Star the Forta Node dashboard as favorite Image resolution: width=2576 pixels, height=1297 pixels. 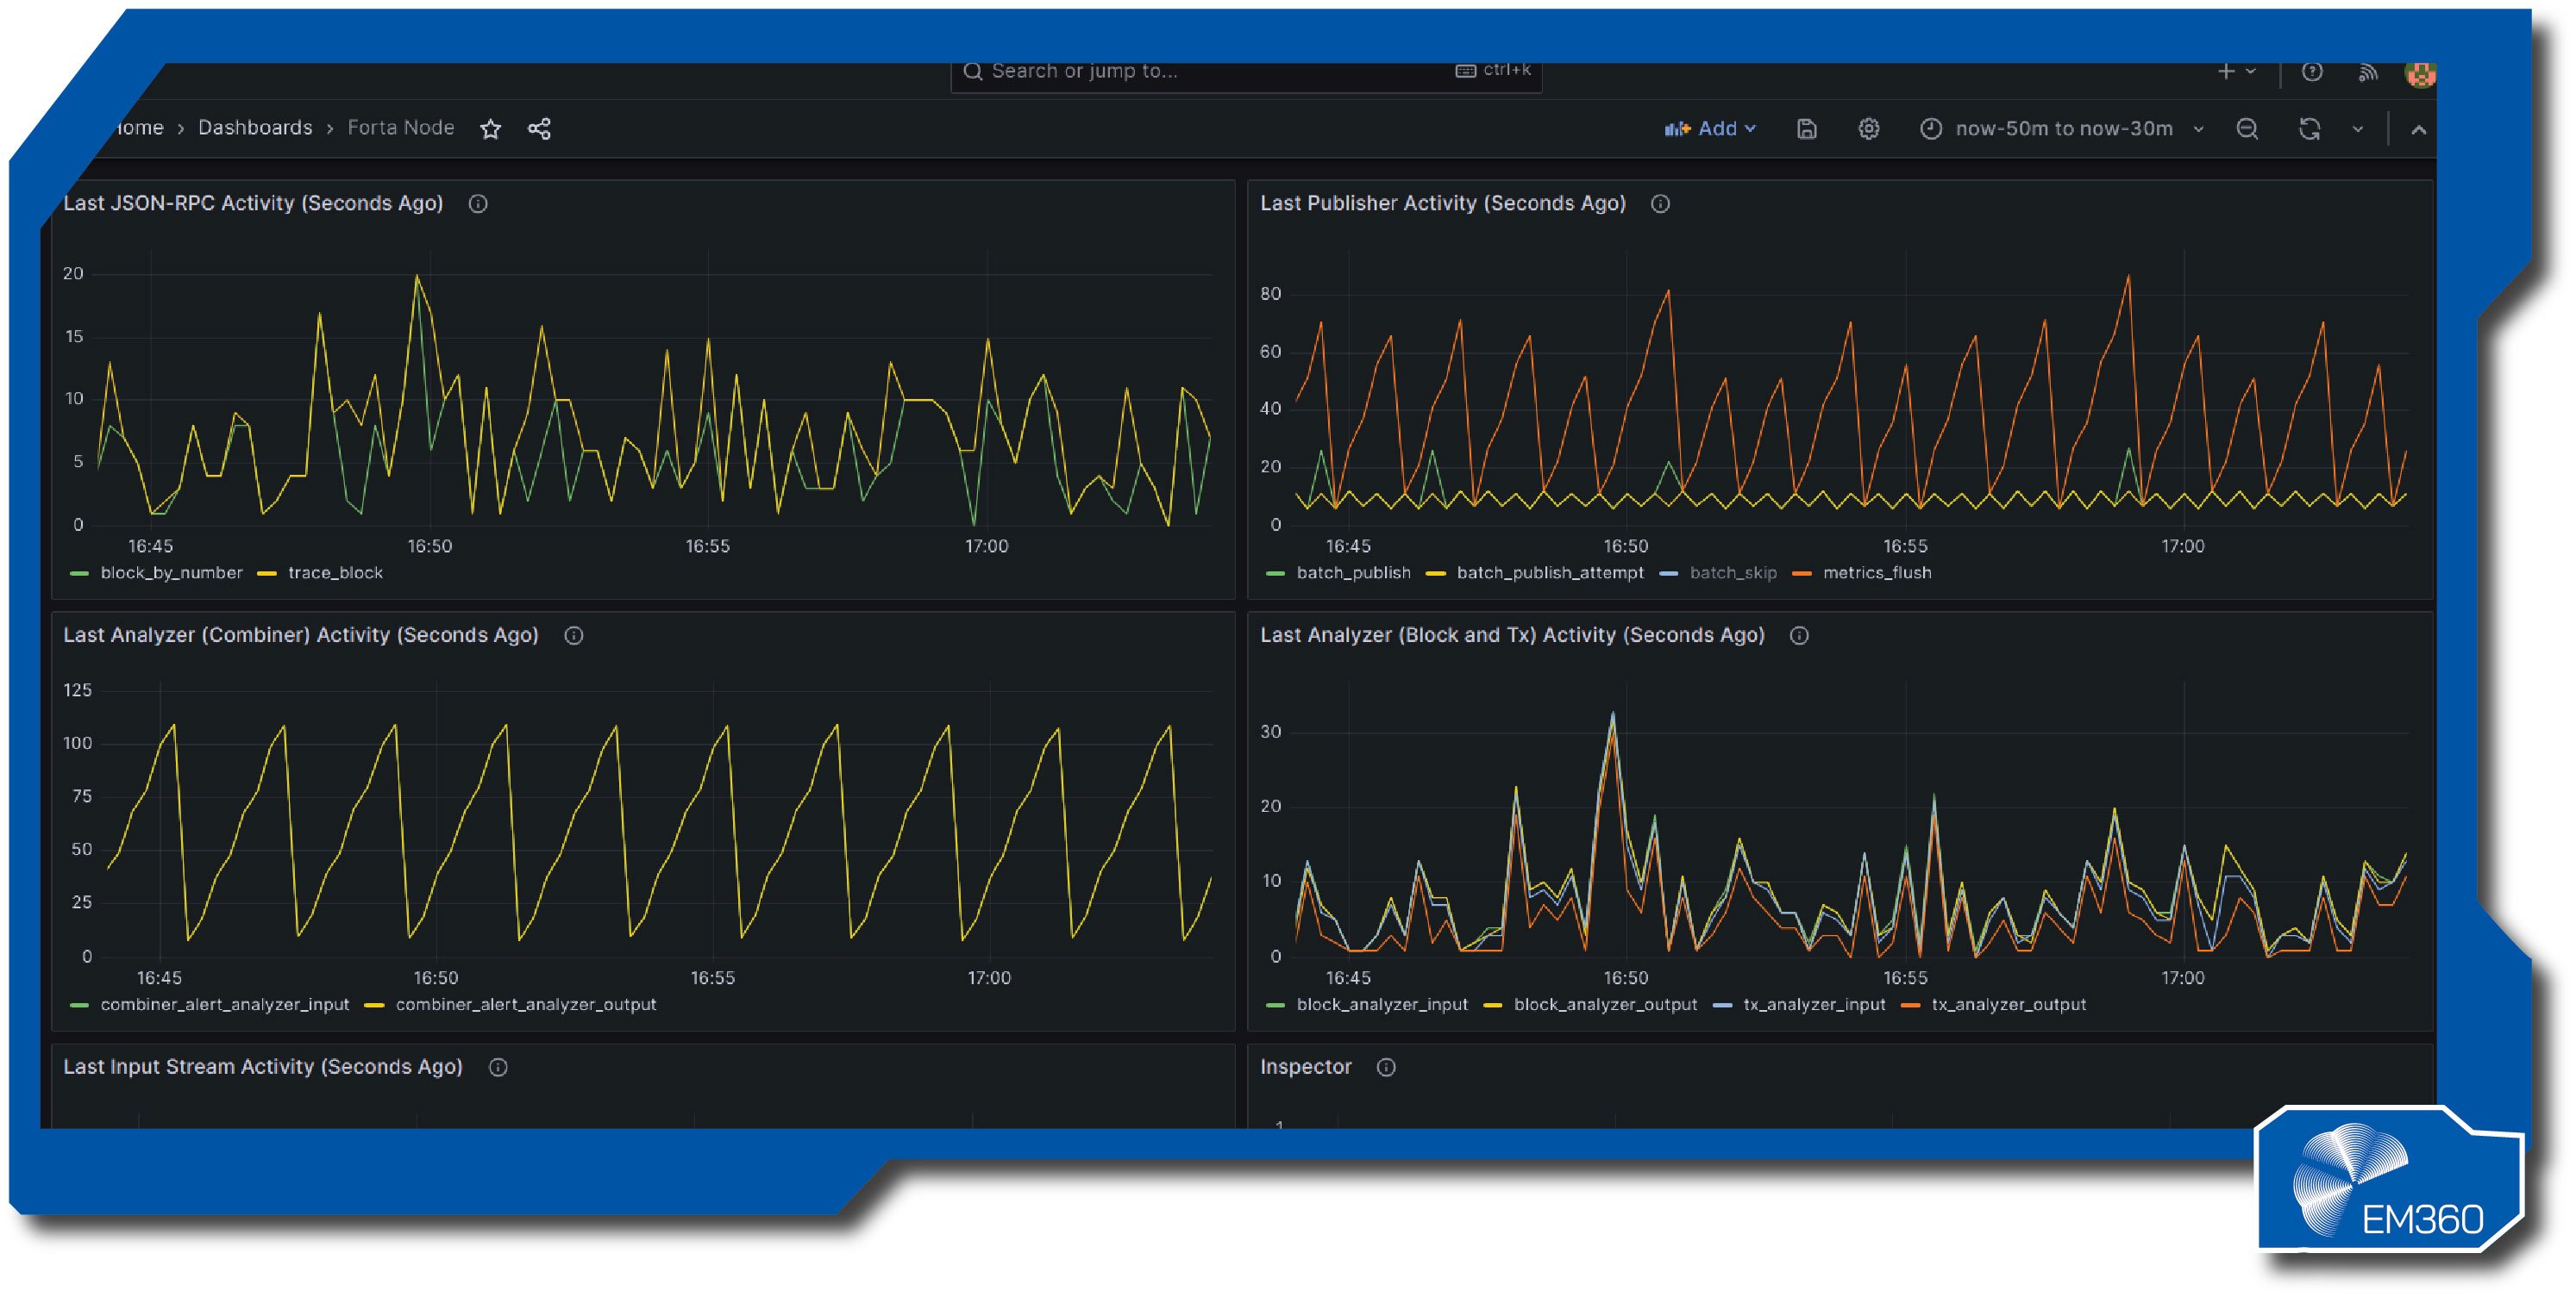490,128
